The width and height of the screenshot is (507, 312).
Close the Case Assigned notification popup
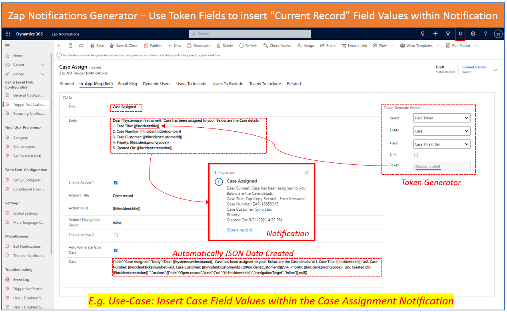[307, 173]
